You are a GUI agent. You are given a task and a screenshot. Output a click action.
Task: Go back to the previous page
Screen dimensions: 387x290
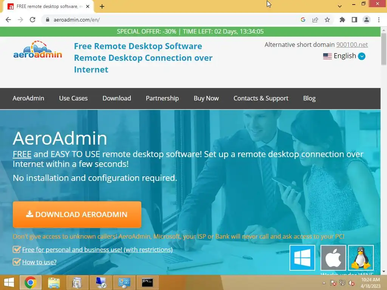(x=8, y=20)
